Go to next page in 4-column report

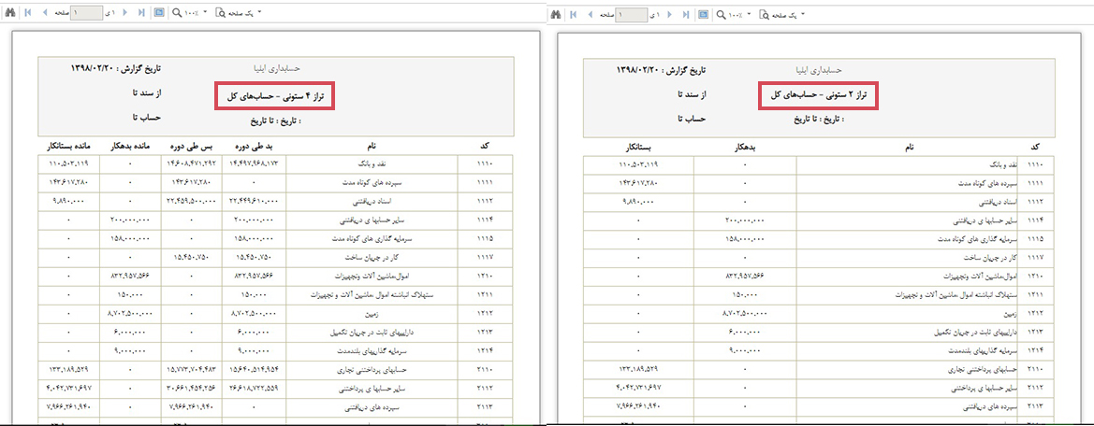coord(124,13)
